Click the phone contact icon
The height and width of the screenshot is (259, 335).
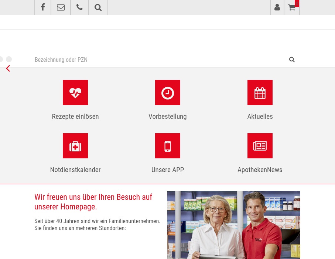pyautogui.click(x=79, y=7)
